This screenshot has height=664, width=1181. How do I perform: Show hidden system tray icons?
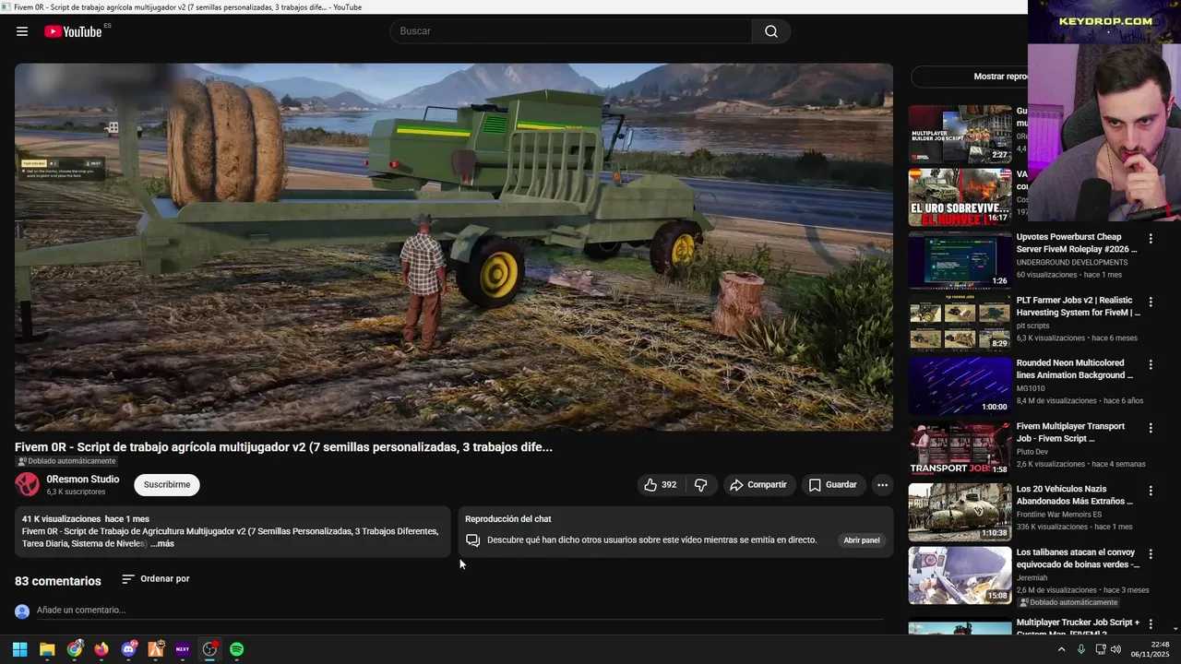(1061, 649)
